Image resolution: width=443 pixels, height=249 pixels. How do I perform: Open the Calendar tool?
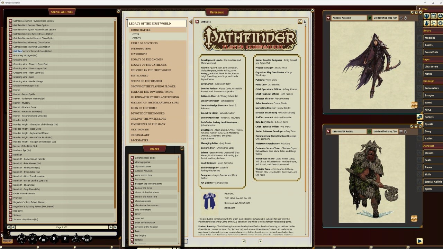434,17
